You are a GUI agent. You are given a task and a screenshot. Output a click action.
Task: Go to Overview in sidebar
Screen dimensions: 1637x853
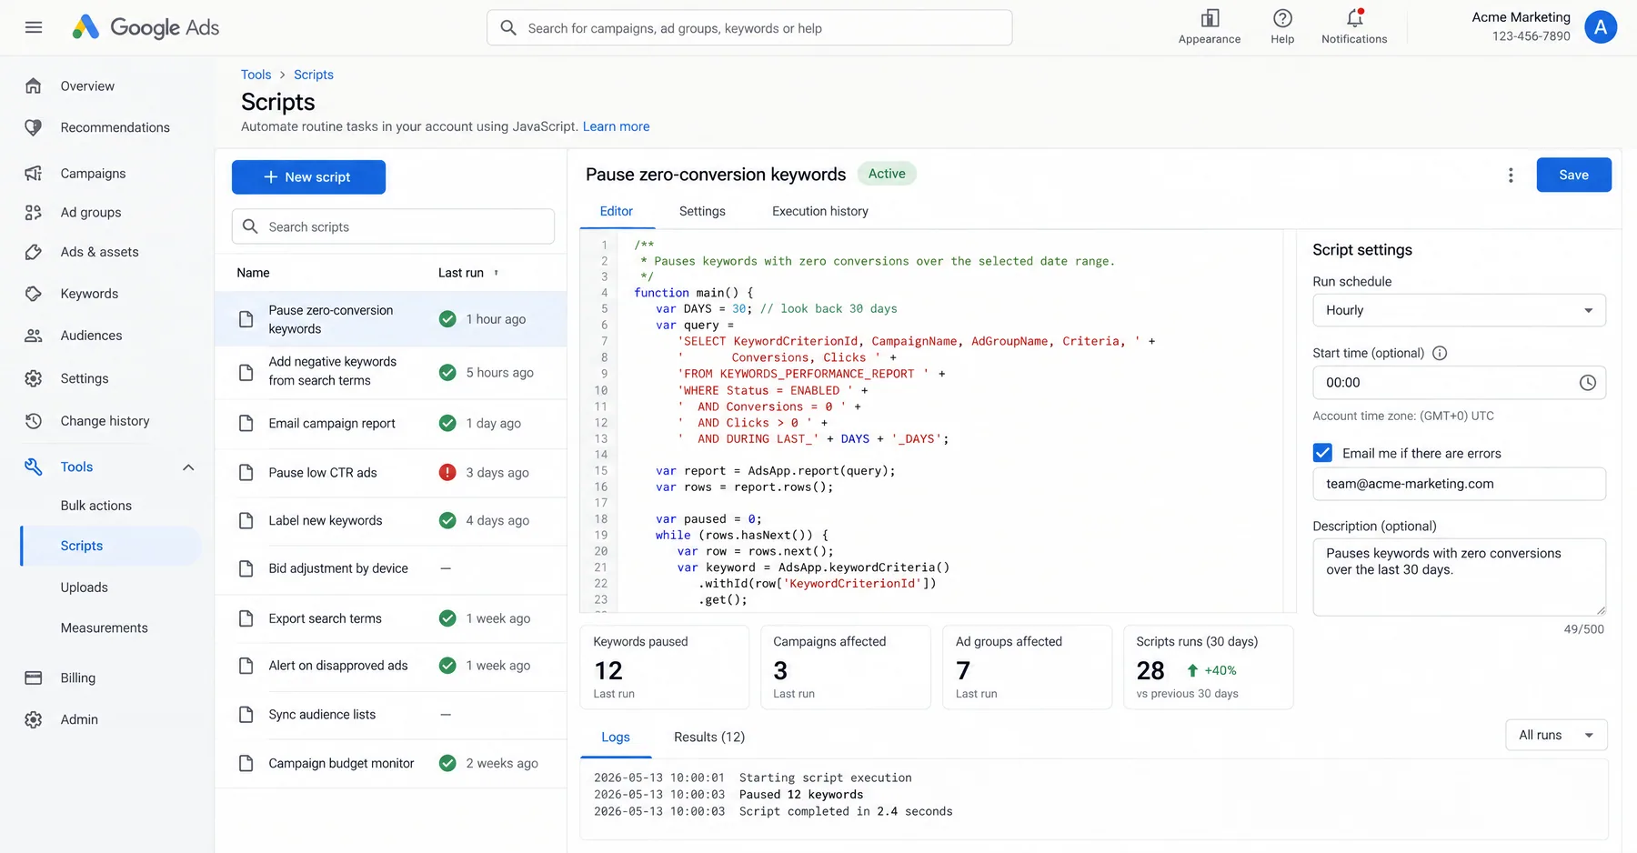pyautogui.click(x=87, y=86)
